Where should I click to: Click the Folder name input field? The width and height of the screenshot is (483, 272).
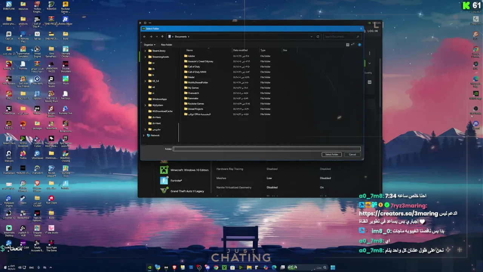pos(267,149)
